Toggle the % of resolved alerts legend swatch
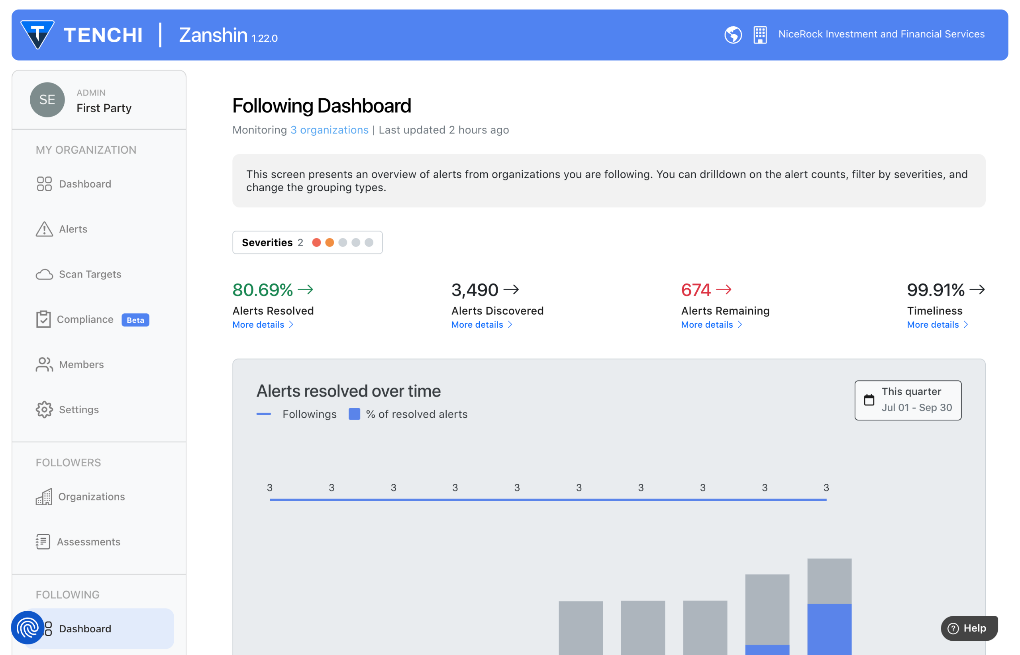 (x=354, y=414)
